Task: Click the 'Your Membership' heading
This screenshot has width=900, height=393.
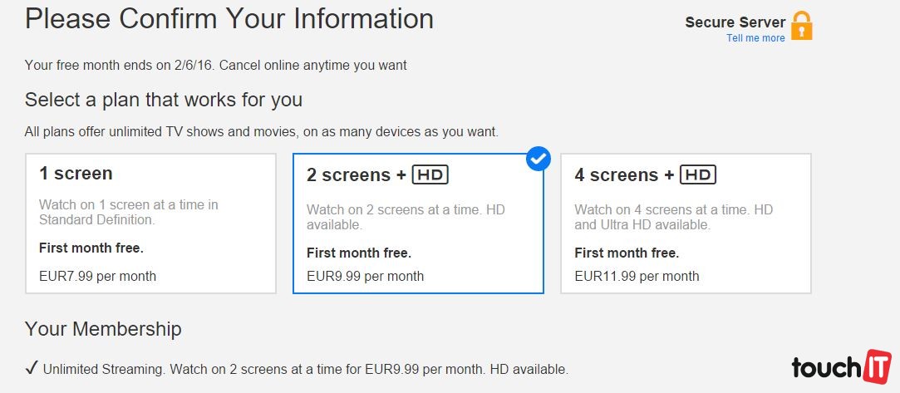Action: tap(103, 329)
